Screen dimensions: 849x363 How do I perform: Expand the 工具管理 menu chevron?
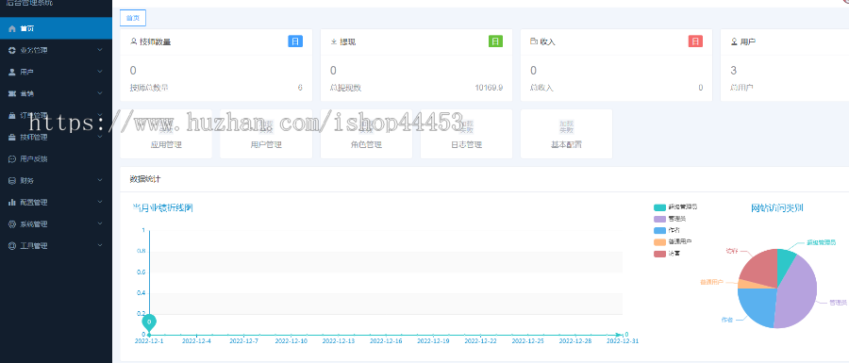click(100, 245)
